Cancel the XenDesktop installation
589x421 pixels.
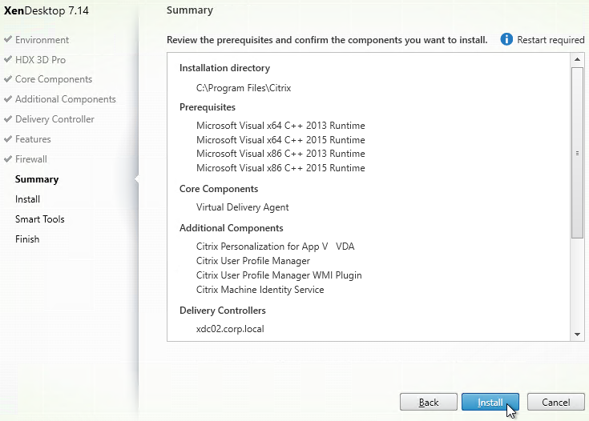556,403
